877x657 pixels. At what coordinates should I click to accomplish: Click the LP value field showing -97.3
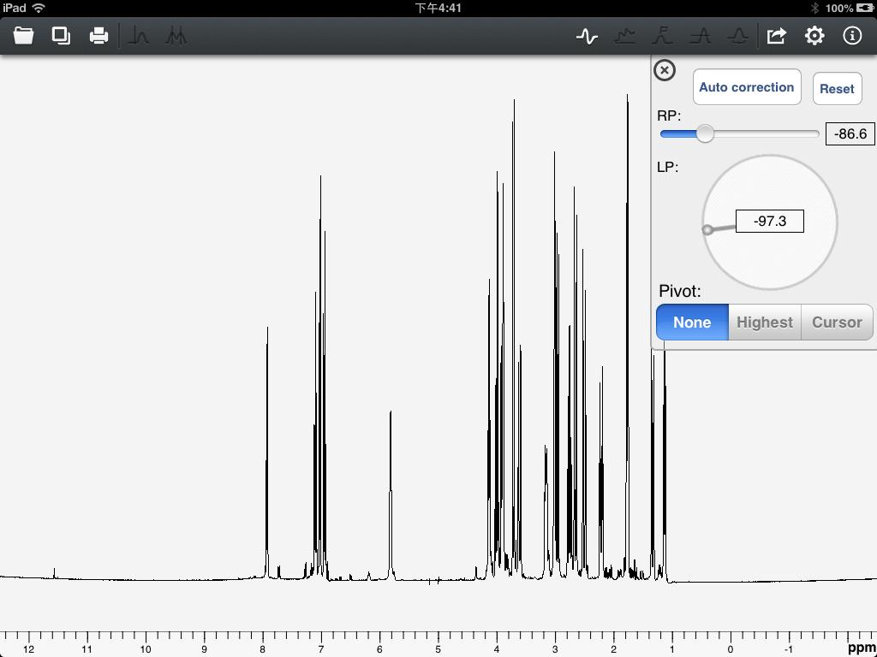769,221
